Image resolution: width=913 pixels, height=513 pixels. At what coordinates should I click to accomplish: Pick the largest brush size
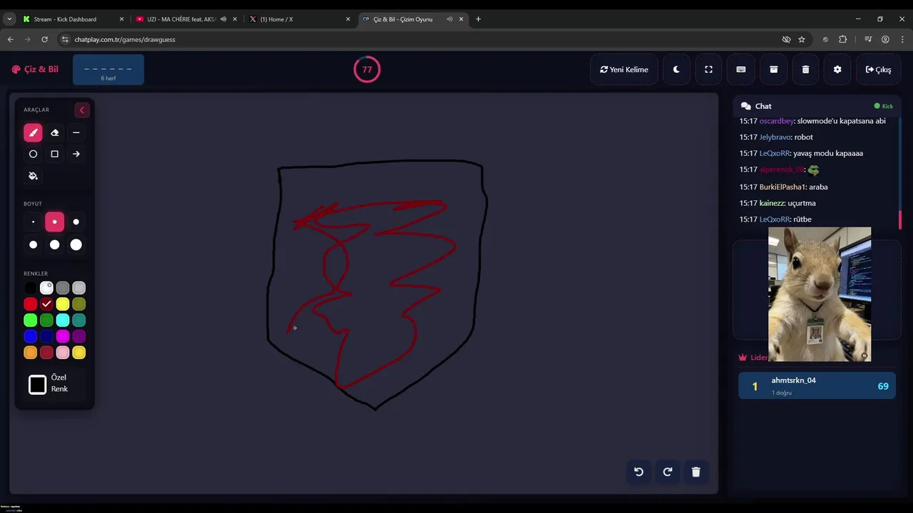point(76,245)
